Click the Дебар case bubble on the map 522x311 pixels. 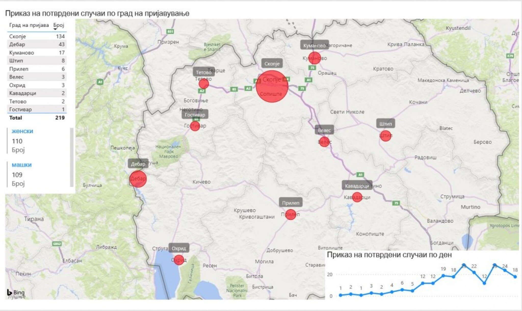[138, 179]
